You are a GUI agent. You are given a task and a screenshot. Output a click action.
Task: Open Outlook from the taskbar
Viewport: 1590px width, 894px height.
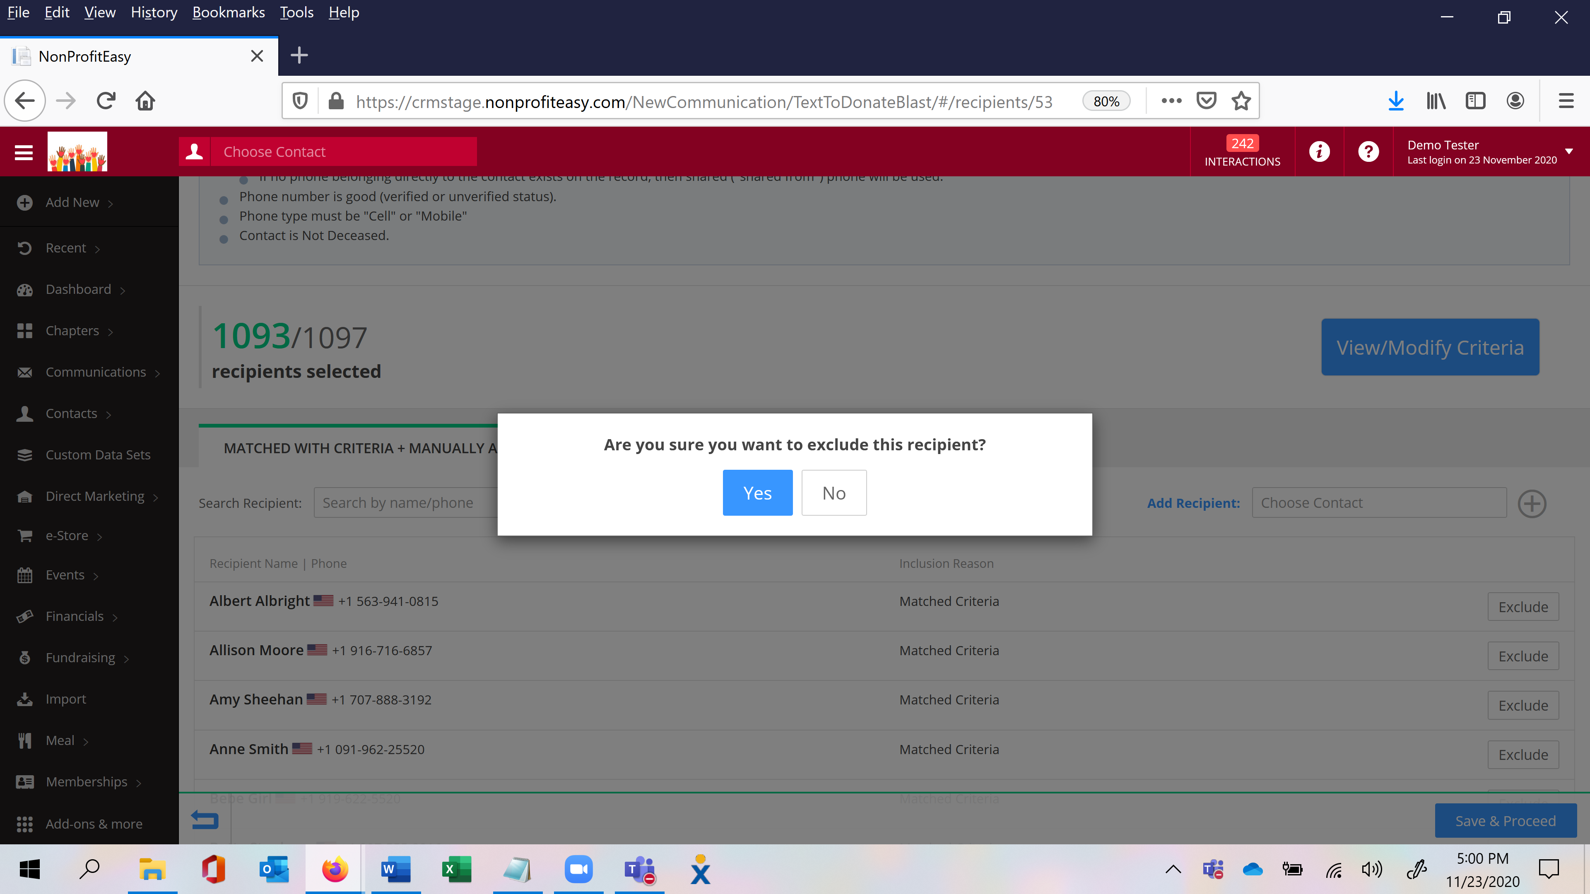point(274,869)
